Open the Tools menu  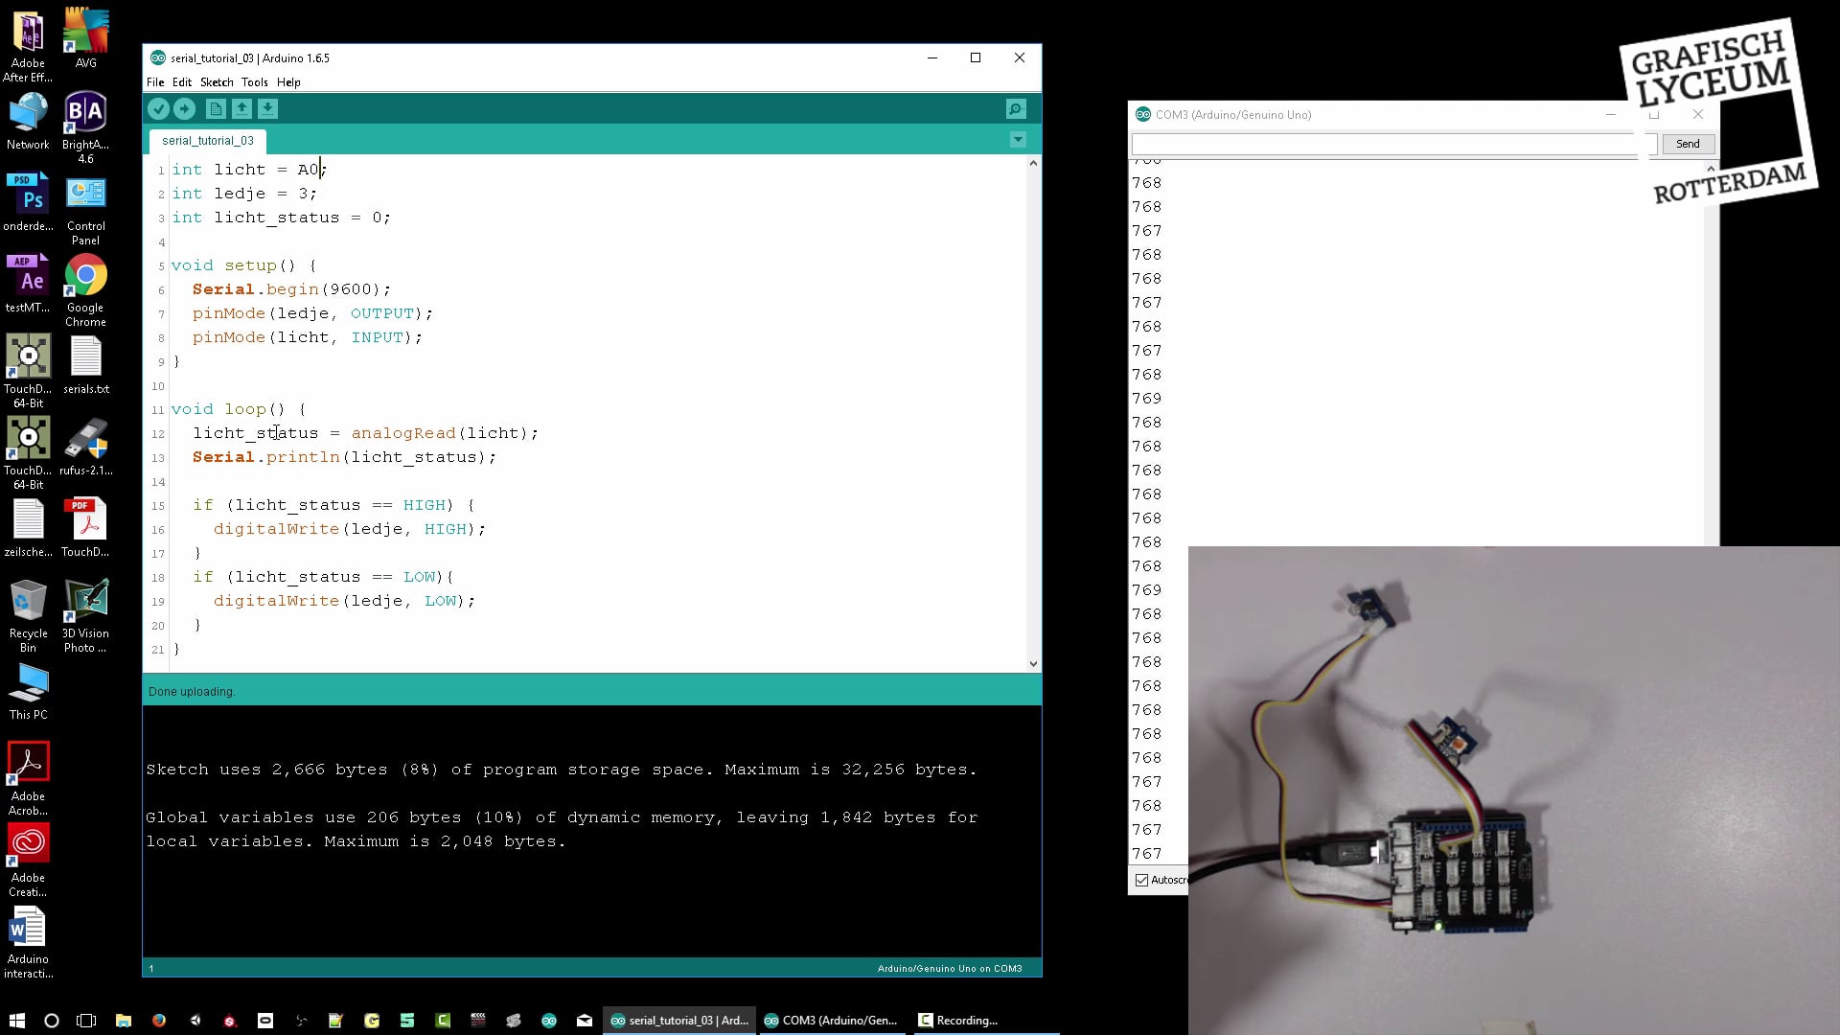tap(254, 82)
